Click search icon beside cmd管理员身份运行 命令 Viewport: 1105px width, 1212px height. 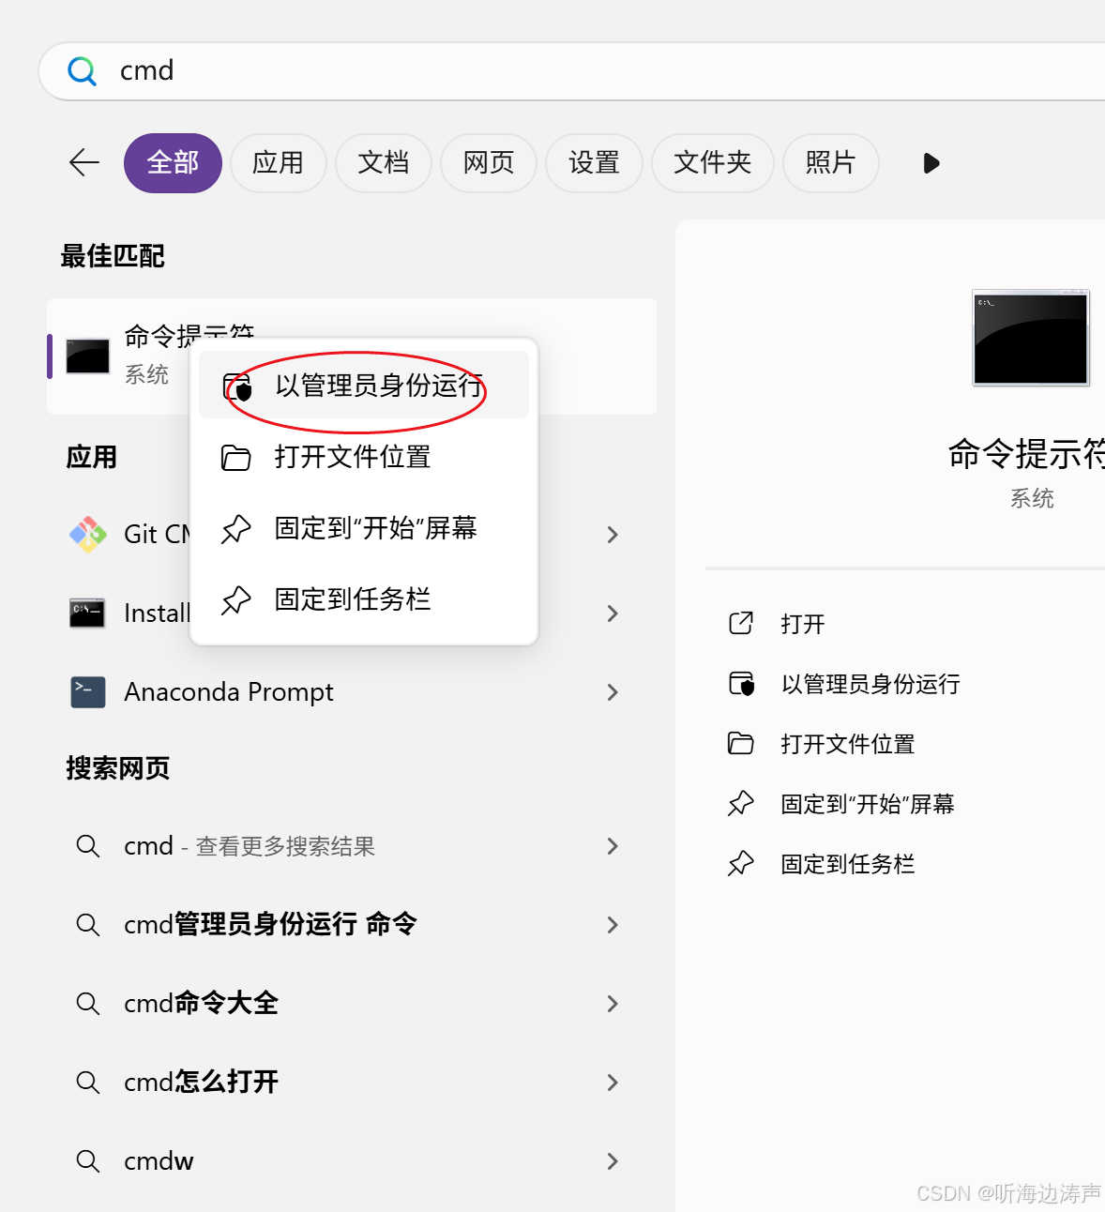coord(88,925)
